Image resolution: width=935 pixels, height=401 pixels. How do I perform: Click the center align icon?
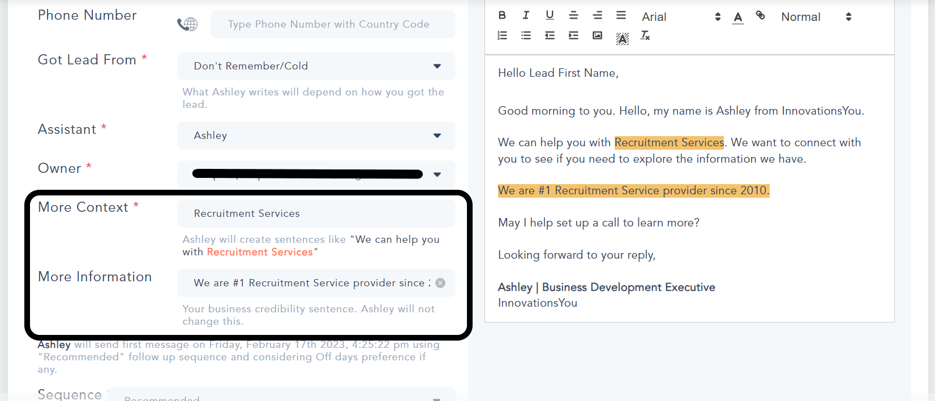click(x=573, y=15)
